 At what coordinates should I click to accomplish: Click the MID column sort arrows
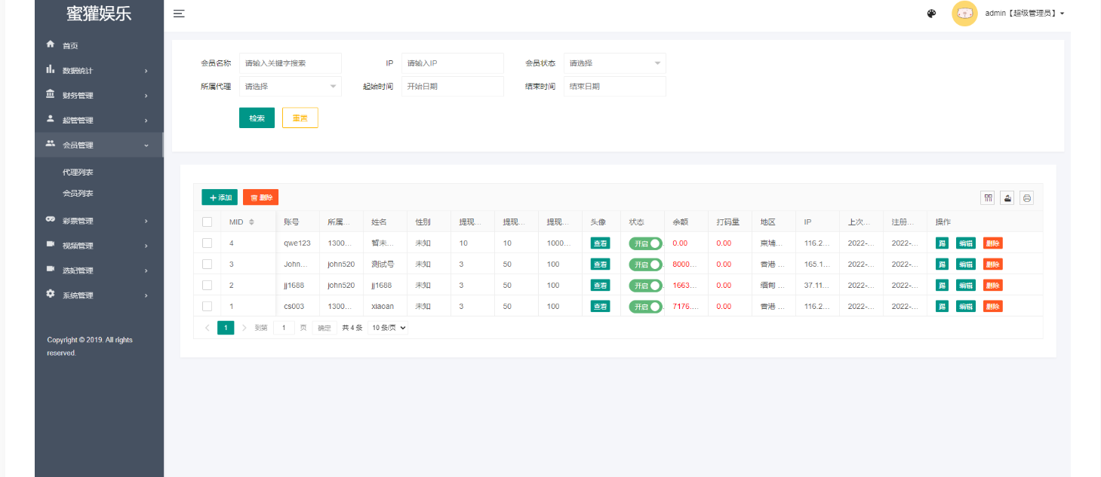251,222
